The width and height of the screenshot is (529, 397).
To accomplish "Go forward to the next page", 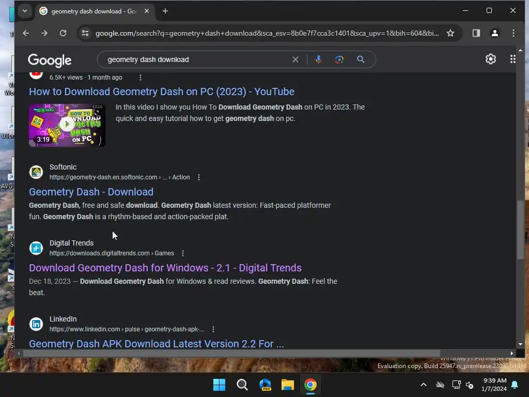I will point(44,33).
